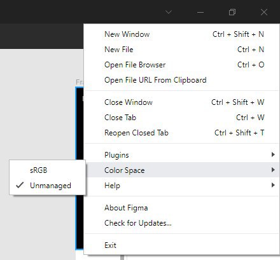Choose Close Window menu entry
This screenshot has width=280, height=260.
(x=181, y=102)
